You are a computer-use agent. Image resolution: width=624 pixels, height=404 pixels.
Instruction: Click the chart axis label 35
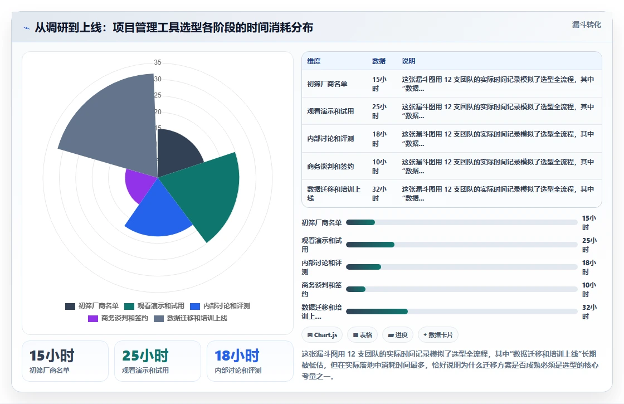coord(158,62)
